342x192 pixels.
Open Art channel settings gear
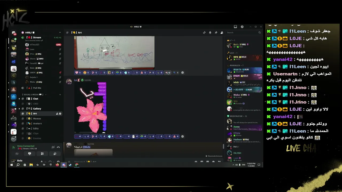click(x=60, y=114)
